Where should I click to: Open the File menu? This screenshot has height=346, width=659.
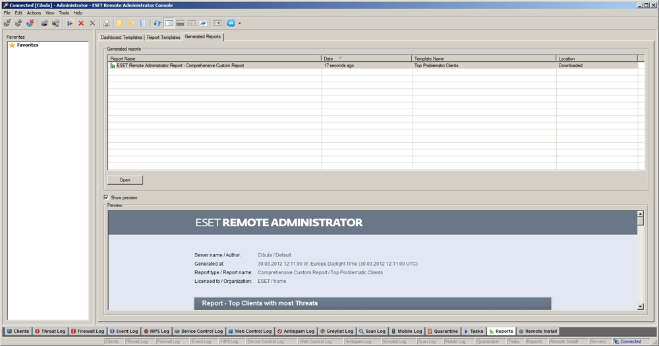(7, 13)
